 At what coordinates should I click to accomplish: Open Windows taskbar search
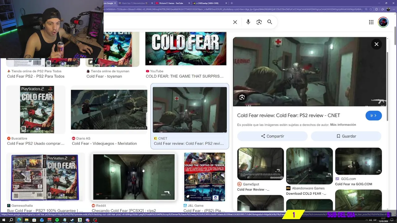click(x=11, y=220)
